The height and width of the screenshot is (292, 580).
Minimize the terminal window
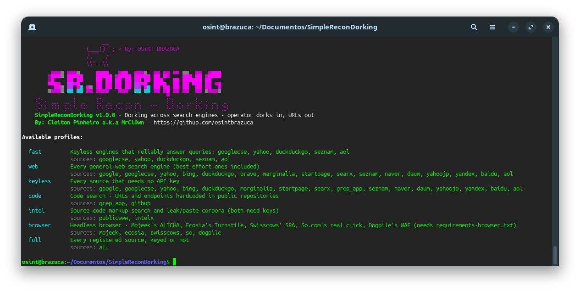point(513,27)
